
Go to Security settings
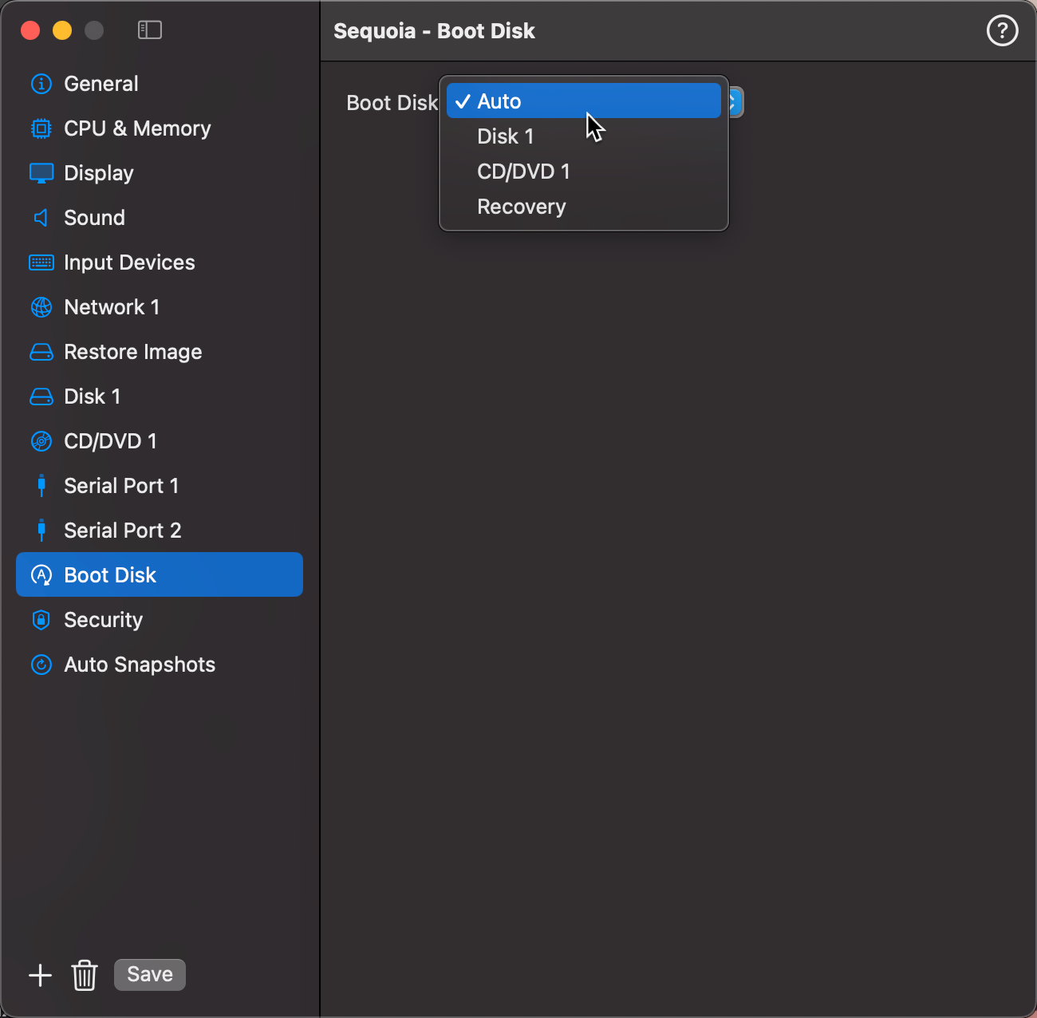point(103,620)
